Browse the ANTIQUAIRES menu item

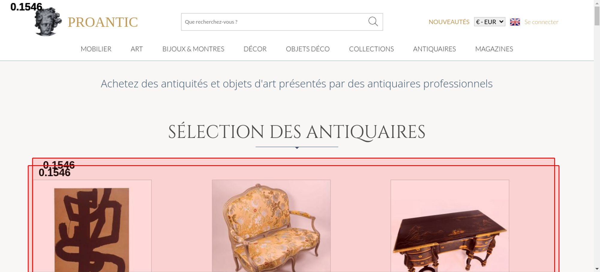pos(434,49)
